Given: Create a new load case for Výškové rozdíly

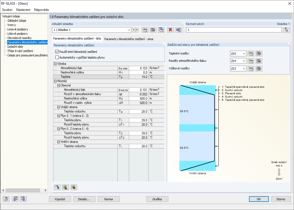Looking at the screenshot, I should click(251, 69).
